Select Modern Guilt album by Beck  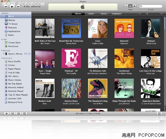coord(45,88)
